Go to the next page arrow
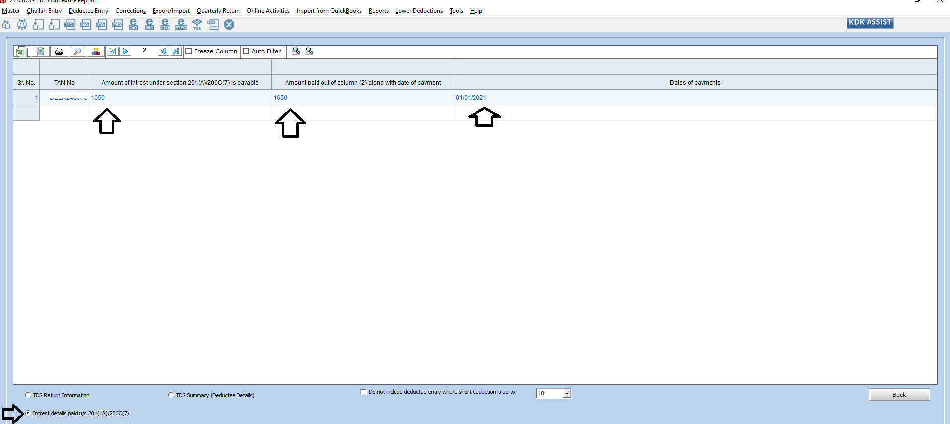 (125, 51)
